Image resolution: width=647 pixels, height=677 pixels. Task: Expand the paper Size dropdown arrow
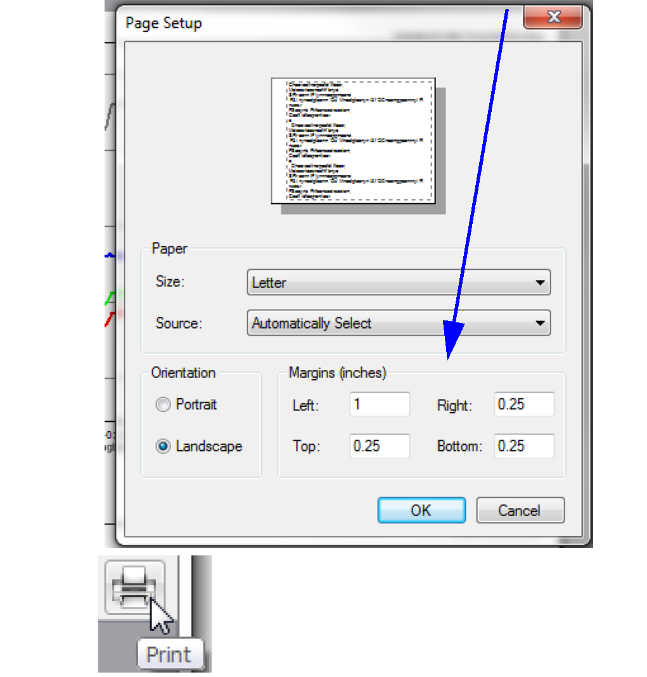(540, 282)
